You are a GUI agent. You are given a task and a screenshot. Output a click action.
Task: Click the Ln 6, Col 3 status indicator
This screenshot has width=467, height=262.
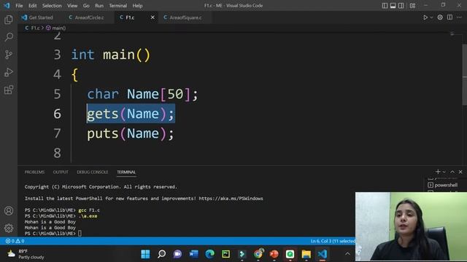pos(333,241)
